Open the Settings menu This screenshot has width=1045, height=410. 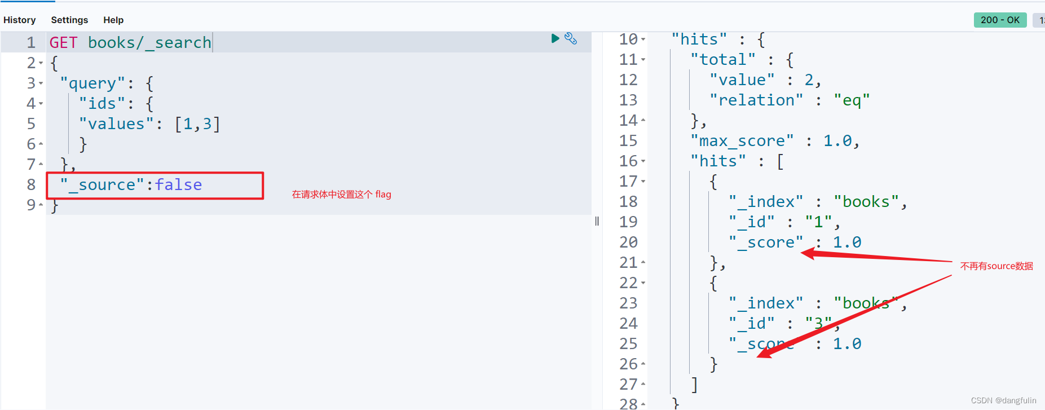click(69, 20)
